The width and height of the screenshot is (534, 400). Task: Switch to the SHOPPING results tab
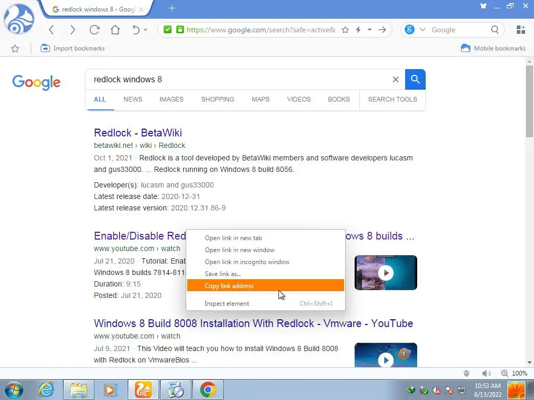pos(217,99)
